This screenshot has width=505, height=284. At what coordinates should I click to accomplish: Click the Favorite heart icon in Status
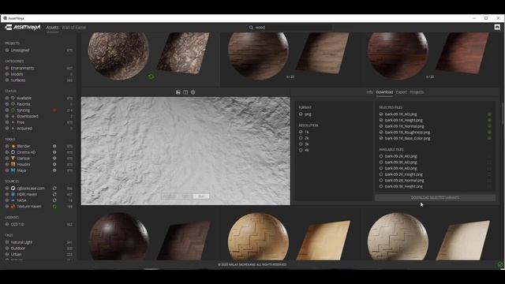tap(13, 104)
